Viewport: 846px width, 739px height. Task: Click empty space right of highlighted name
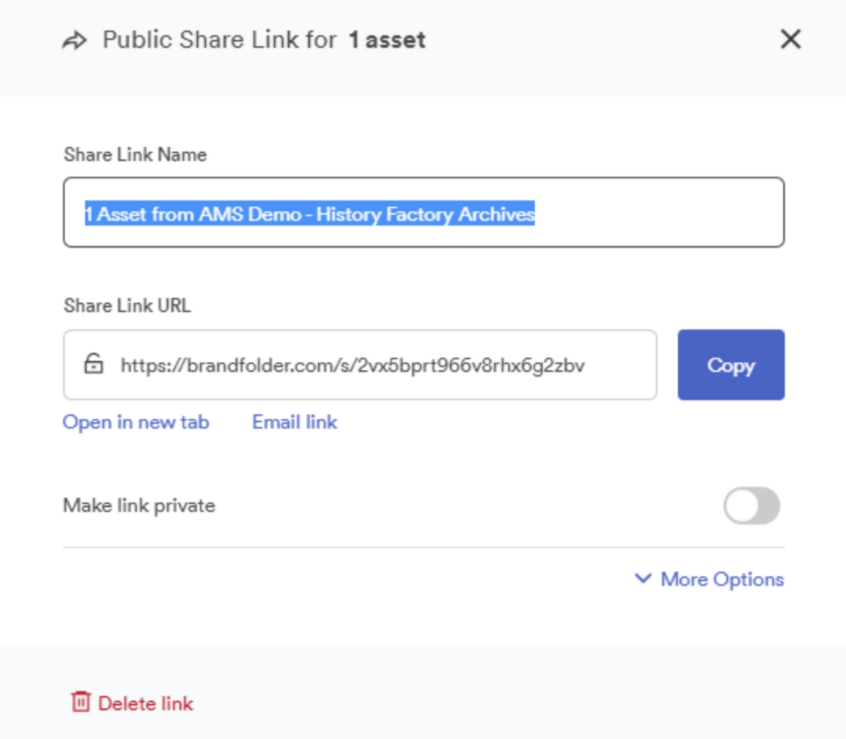pos(658,212)
